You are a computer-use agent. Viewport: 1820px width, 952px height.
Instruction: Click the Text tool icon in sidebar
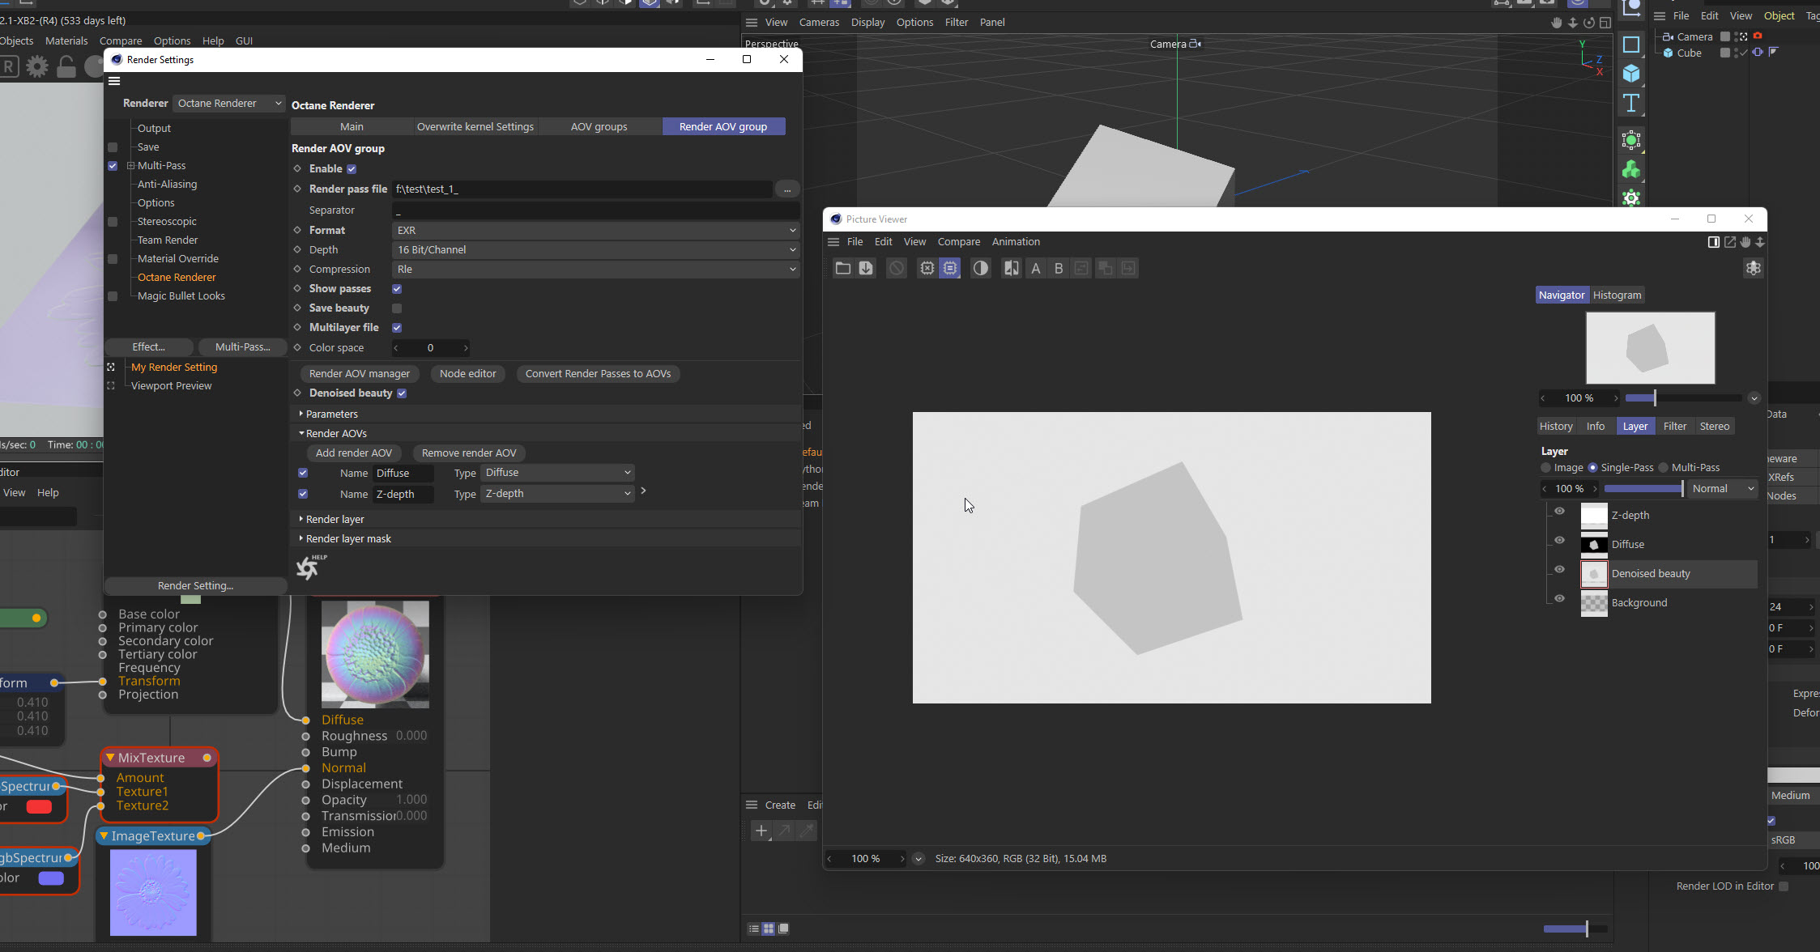(x=1631, y=103)
